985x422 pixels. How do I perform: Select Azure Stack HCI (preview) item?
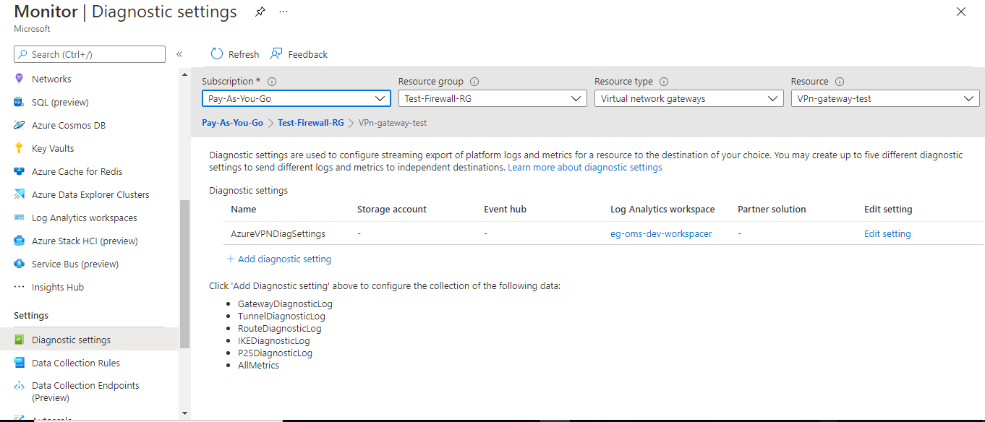pyautogui.click(x=85, y=241)
